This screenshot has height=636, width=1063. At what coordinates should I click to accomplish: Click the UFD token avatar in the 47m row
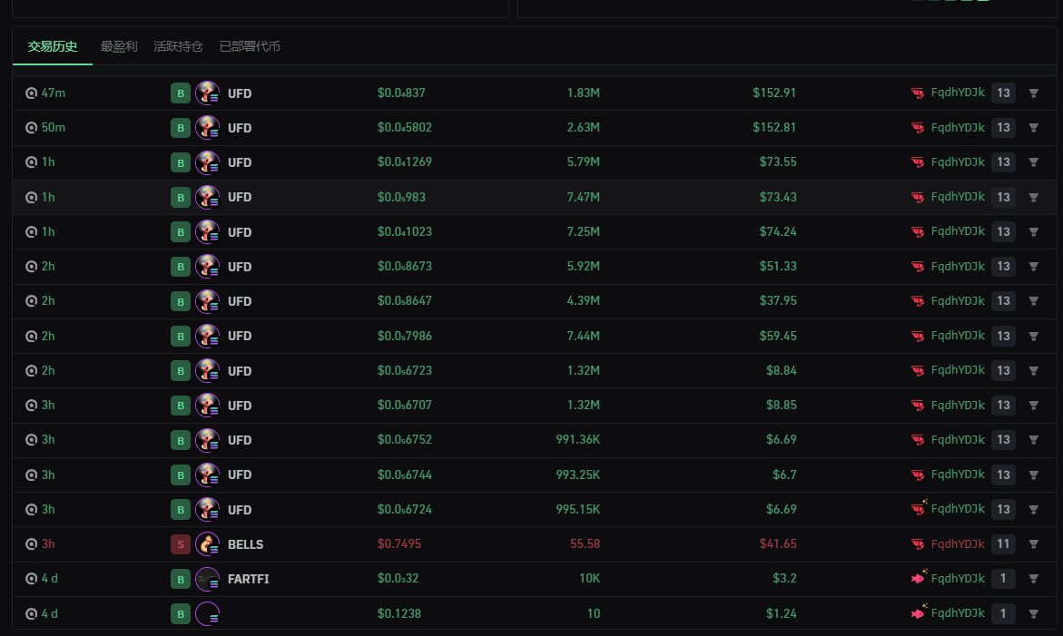coord(208,93)
